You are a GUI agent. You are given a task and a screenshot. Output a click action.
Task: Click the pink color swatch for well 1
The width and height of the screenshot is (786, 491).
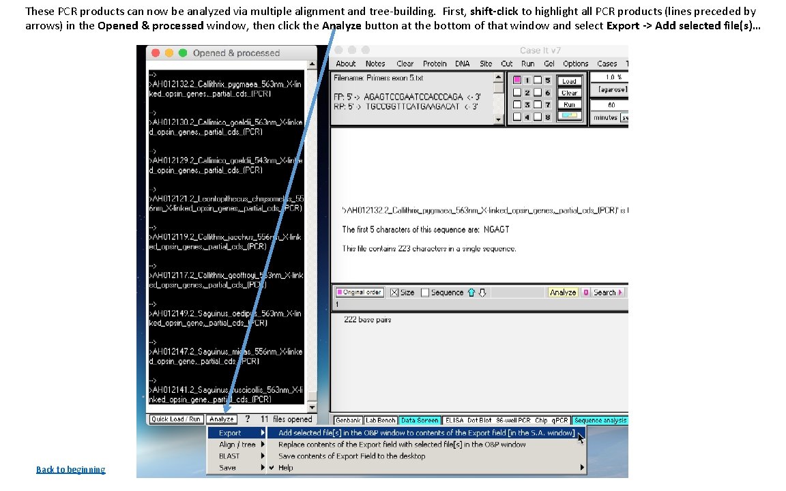(517, 79)
